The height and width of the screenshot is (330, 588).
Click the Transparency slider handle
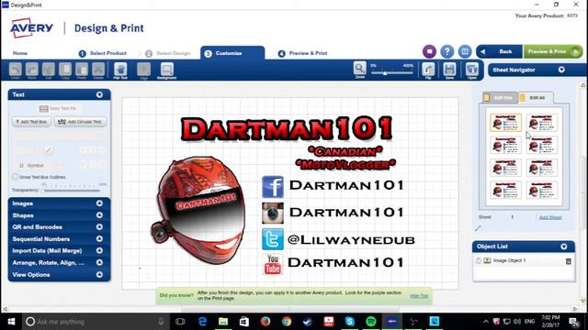pos(43,191)
